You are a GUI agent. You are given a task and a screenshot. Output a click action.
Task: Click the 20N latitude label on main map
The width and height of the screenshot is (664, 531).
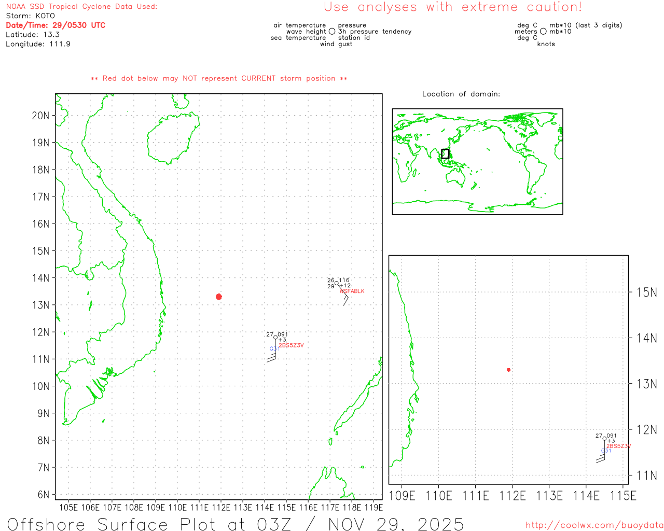point(40,116)
